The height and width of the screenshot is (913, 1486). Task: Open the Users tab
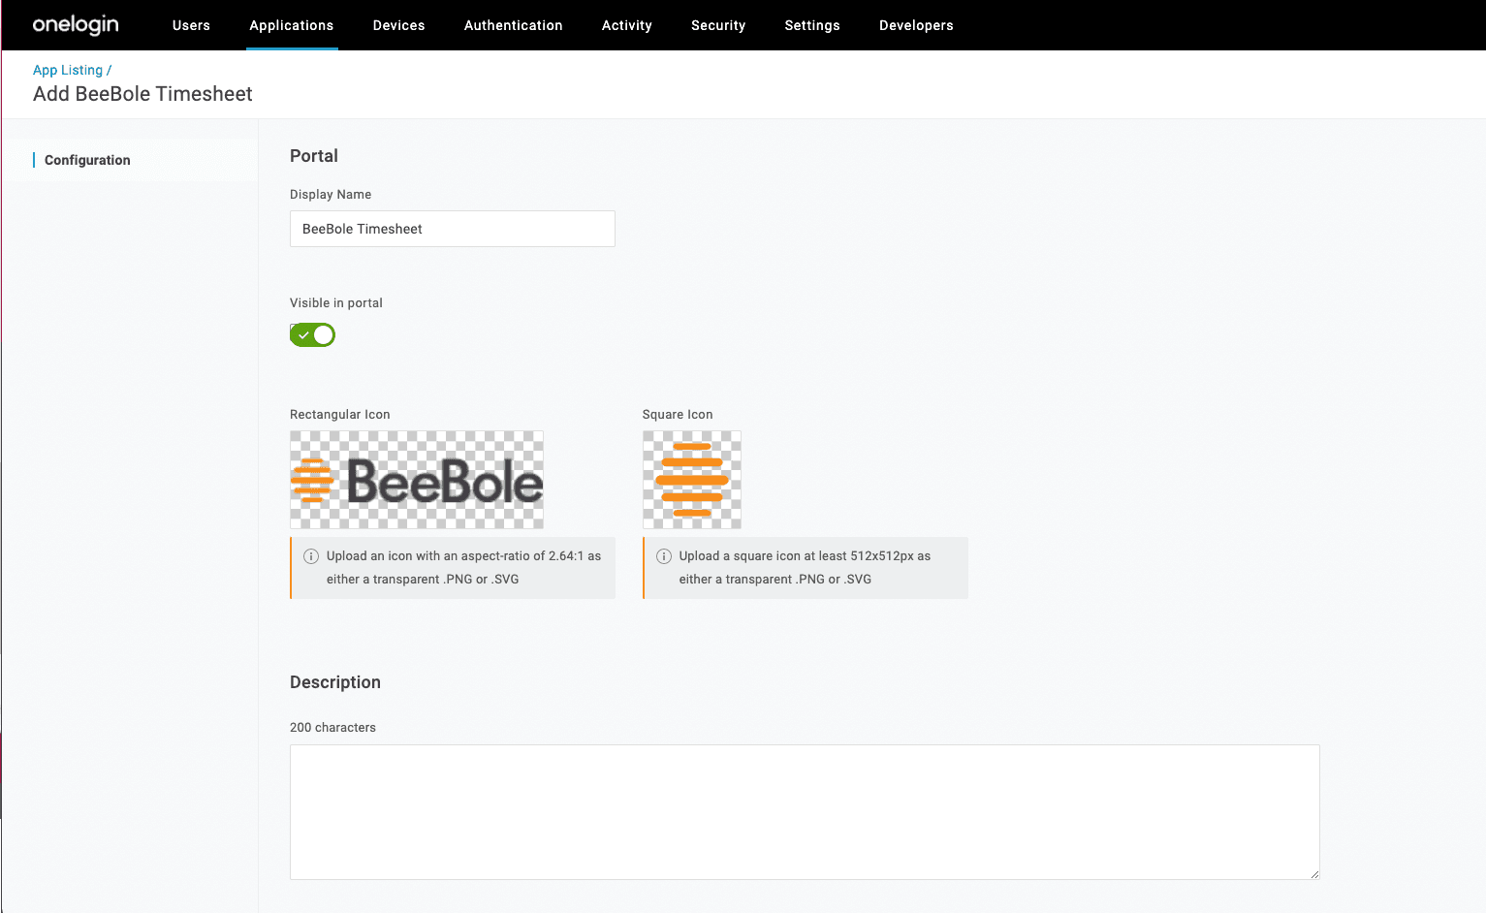coord(191,25)
